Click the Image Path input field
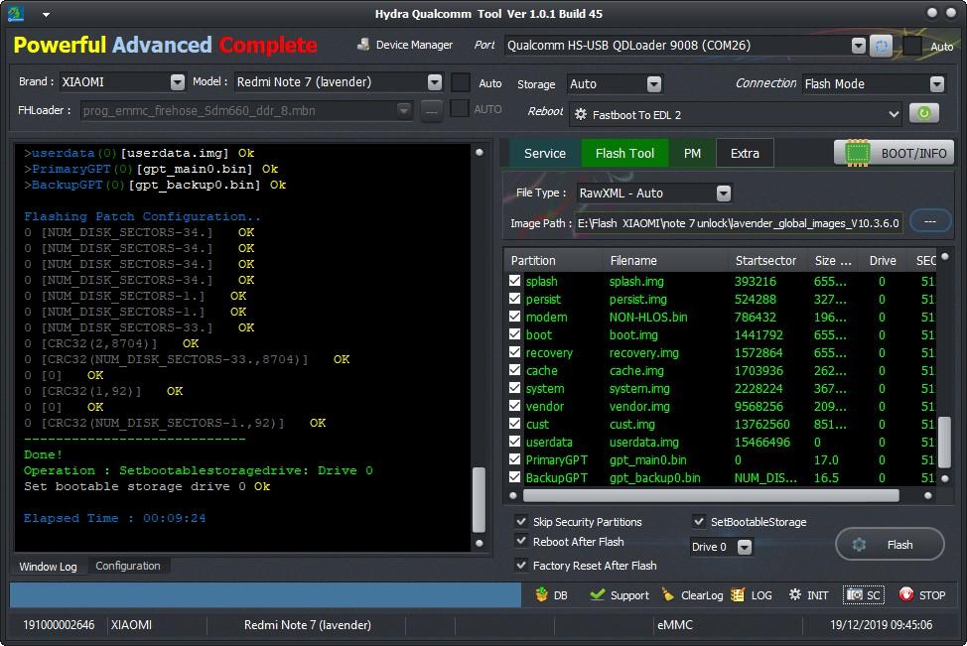Screen dimensions: 967x646 [x=739, y=223]
